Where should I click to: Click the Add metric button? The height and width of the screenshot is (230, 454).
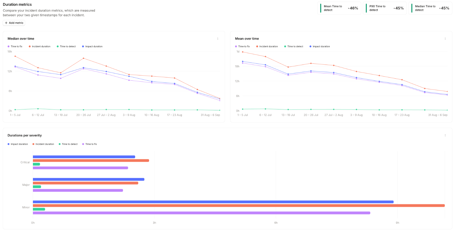(14, 23)
